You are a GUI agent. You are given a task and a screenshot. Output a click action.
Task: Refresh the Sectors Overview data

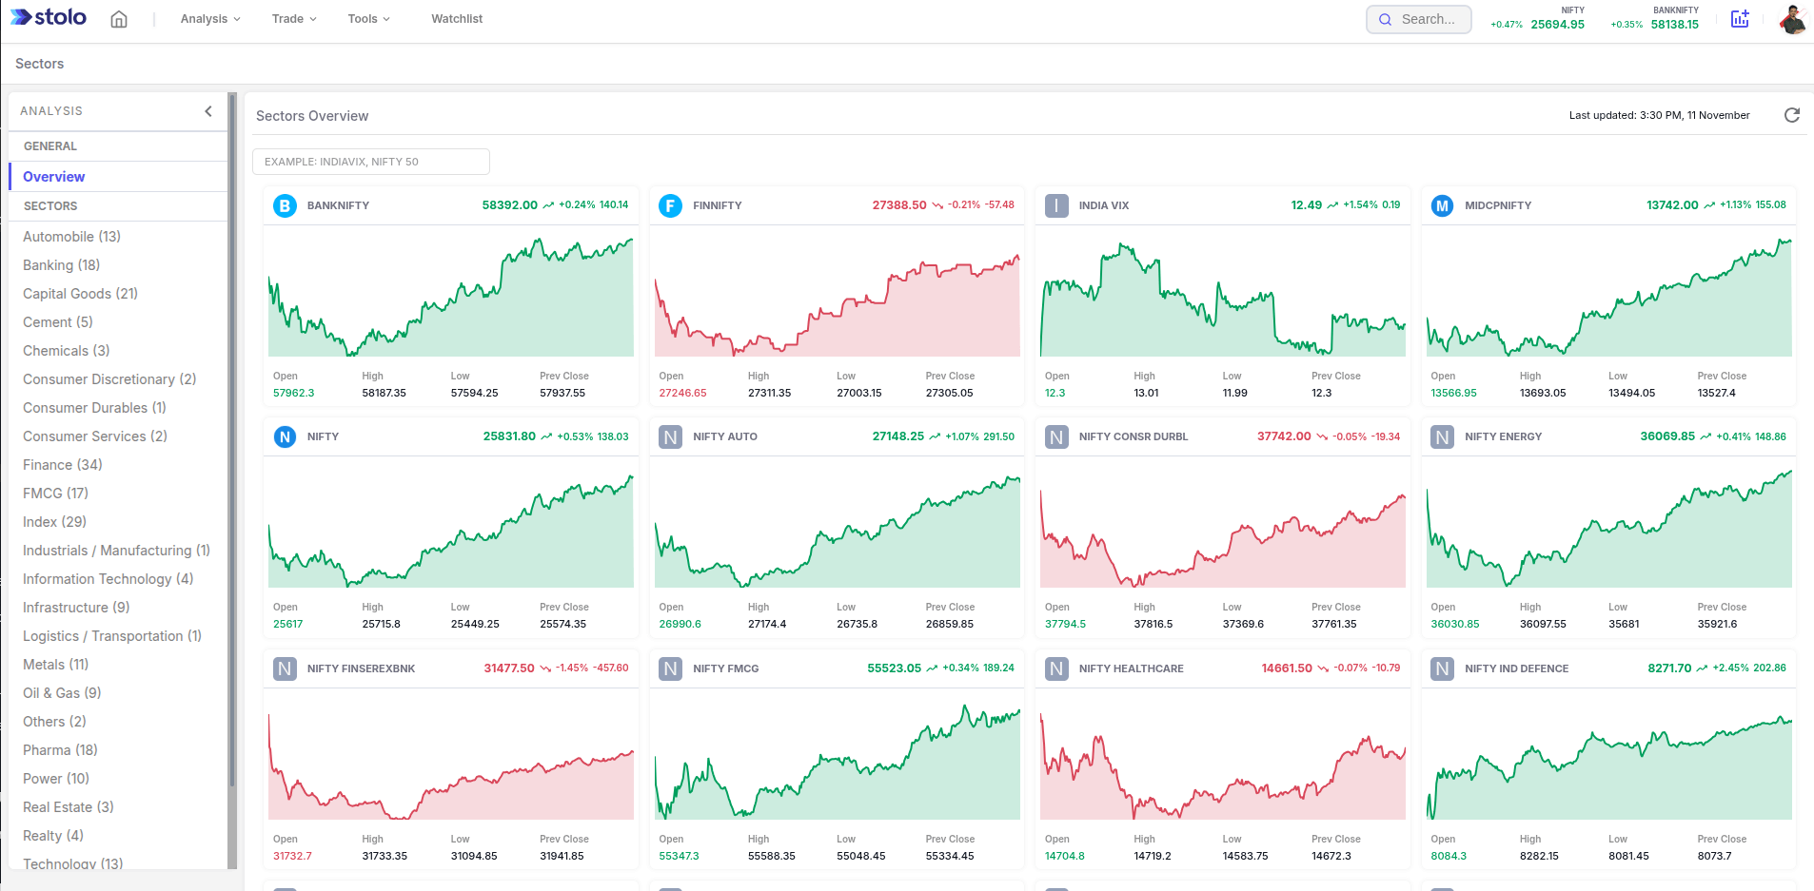point(1791,115)
